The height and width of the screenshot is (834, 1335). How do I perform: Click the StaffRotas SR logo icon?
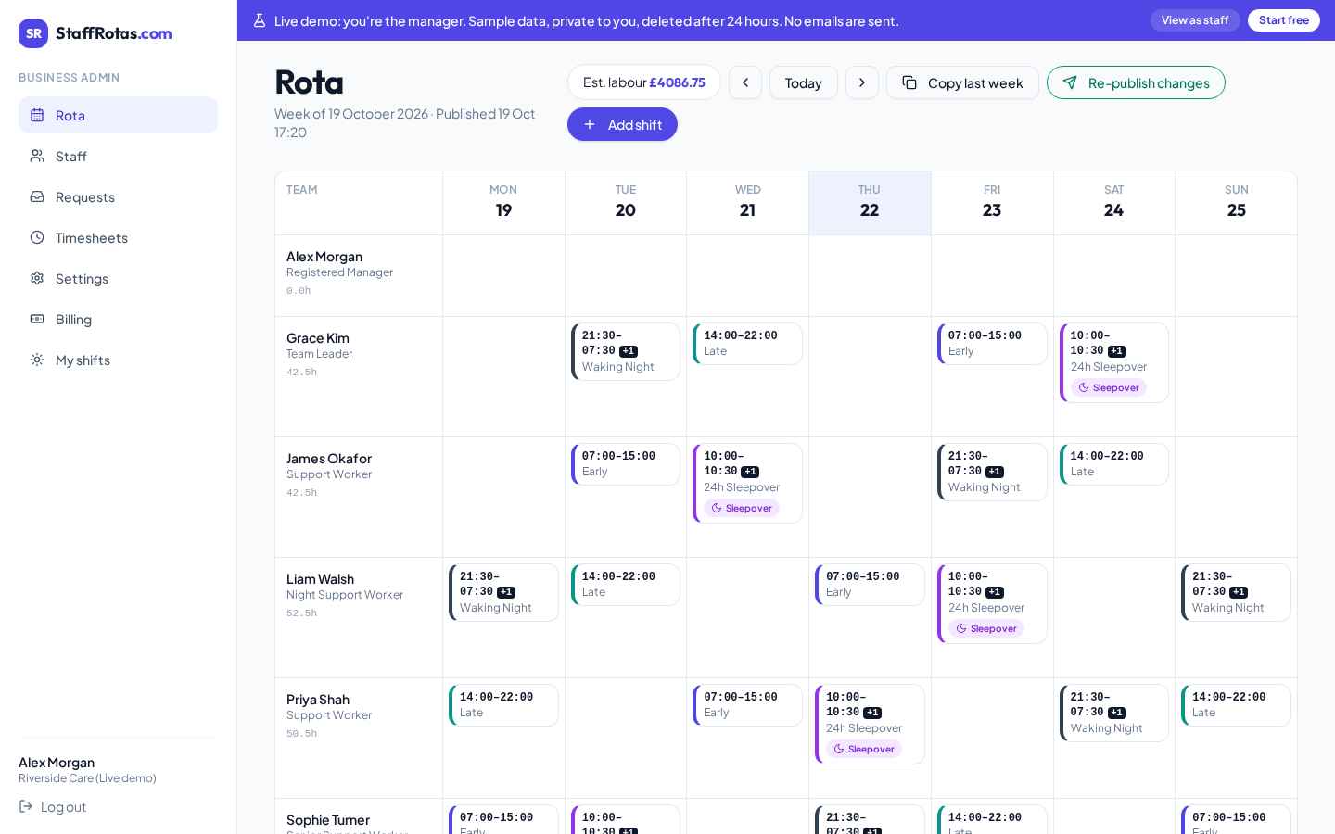[x=33, y=33]
